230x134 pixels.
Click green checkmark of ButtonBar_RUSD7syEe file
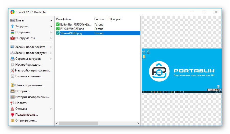(58, 24)
